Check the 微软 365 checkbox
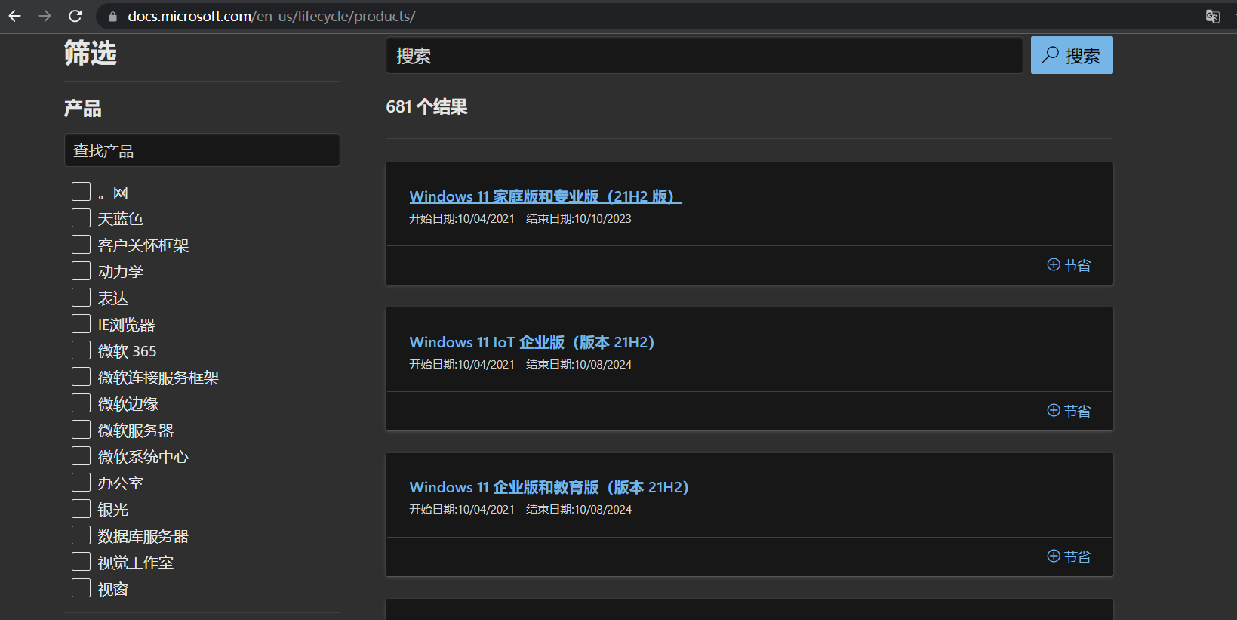The image size is (1237, 620). point(81,350)
